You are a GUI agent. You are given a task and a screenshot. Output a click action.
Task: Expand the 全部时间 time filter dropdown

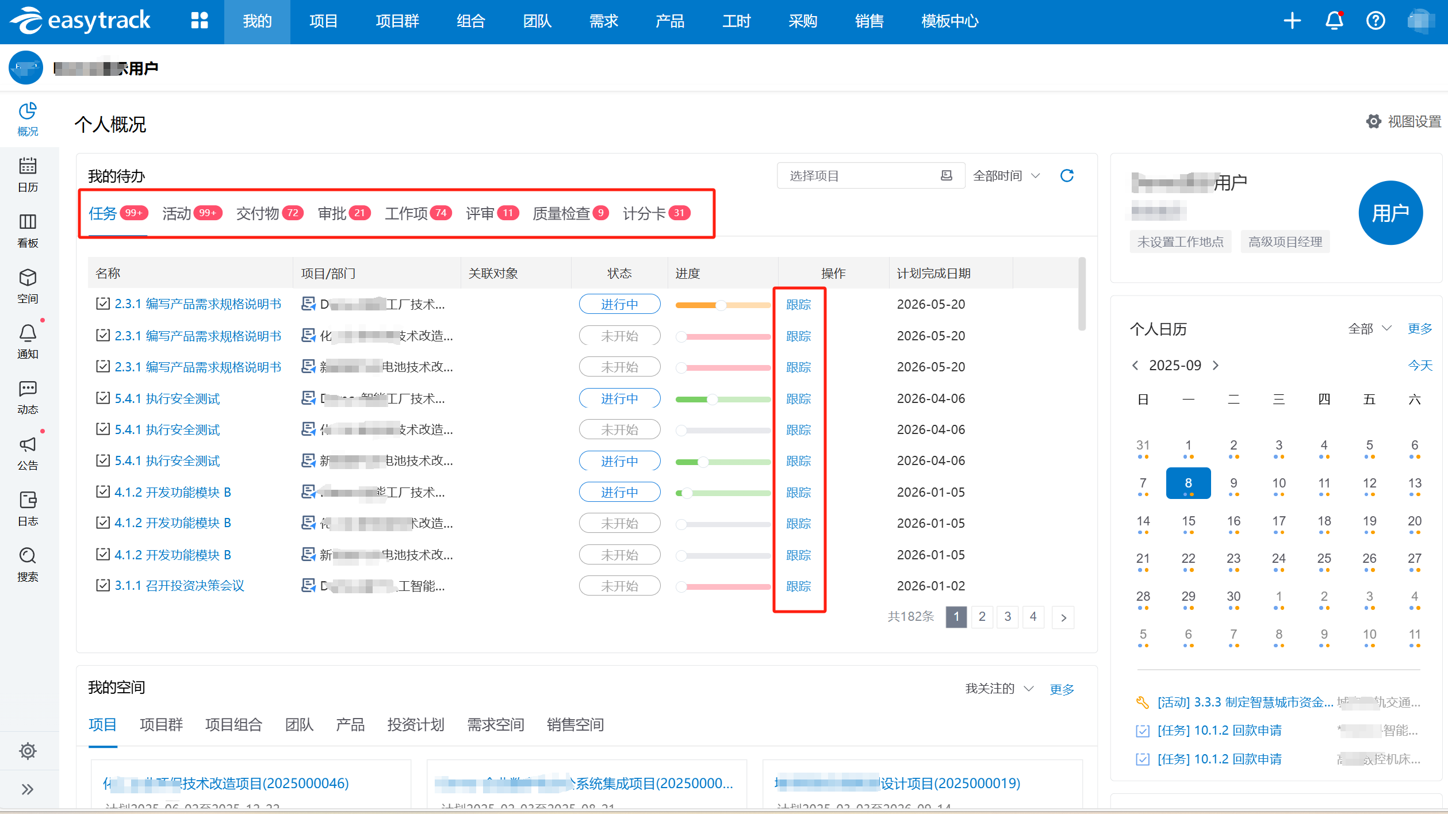click(1006, 175)
